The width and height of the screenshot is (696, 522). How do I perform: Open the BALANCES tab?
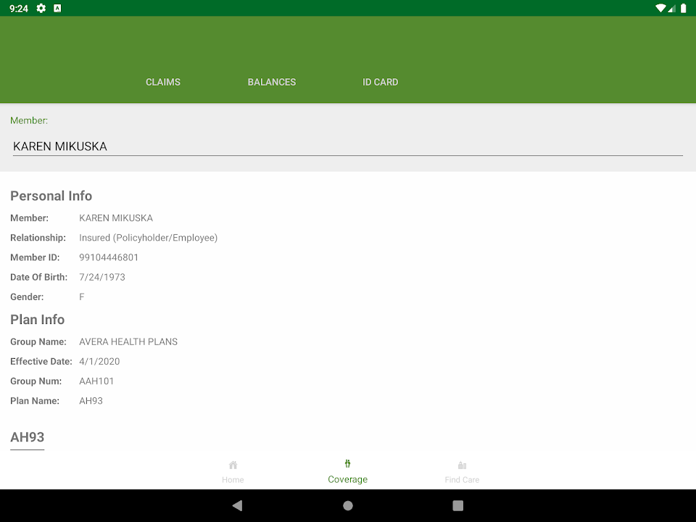coord(272,82)
